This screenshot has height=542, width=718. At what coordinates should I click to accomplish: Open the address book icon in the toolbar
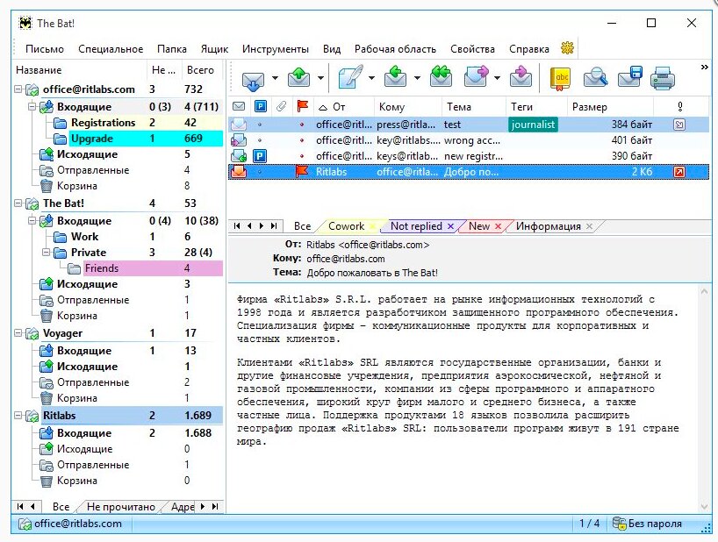[x=560, y=79]
